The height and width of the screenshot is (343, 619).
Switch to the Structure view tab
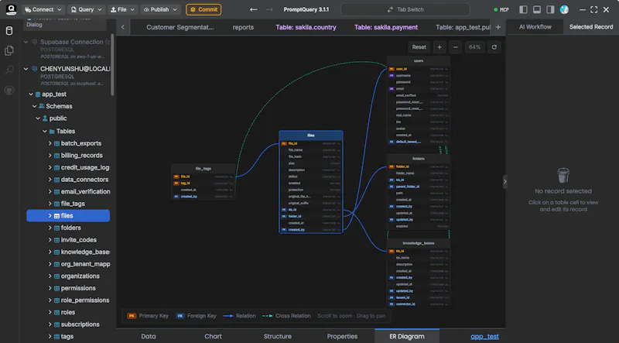click(x=278, y=336)
